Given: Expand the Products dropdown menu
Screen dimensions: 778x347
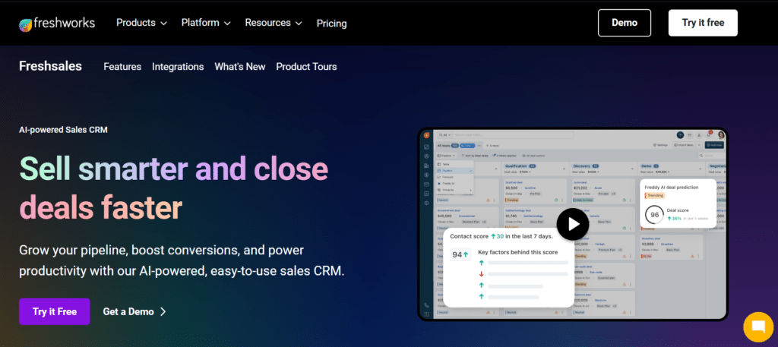Looking at the screenshot, I should pos(141,23).
